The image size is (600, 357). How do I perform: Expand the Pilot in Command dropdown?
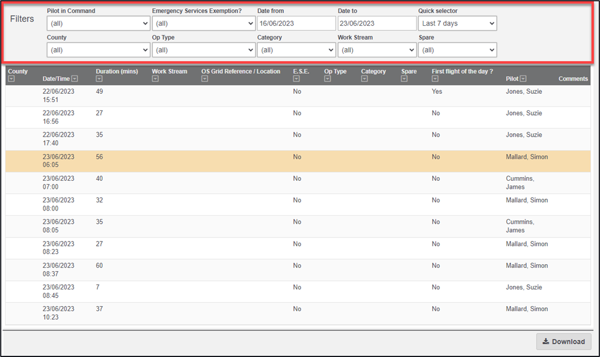click(98, 23)
